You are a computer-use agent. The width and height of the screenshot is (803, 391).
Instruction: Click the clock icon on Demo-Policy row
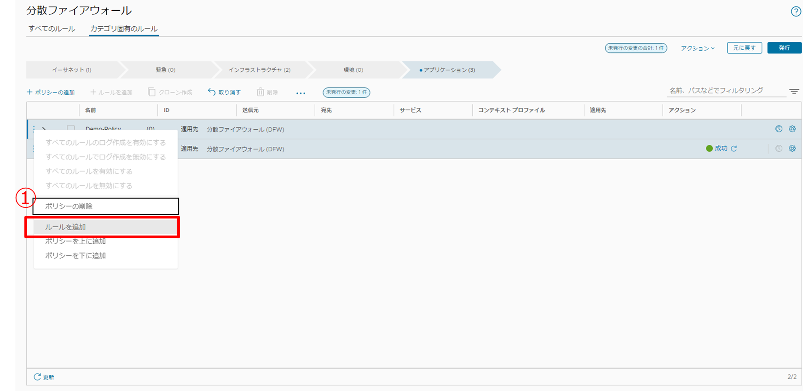(779, 129)
